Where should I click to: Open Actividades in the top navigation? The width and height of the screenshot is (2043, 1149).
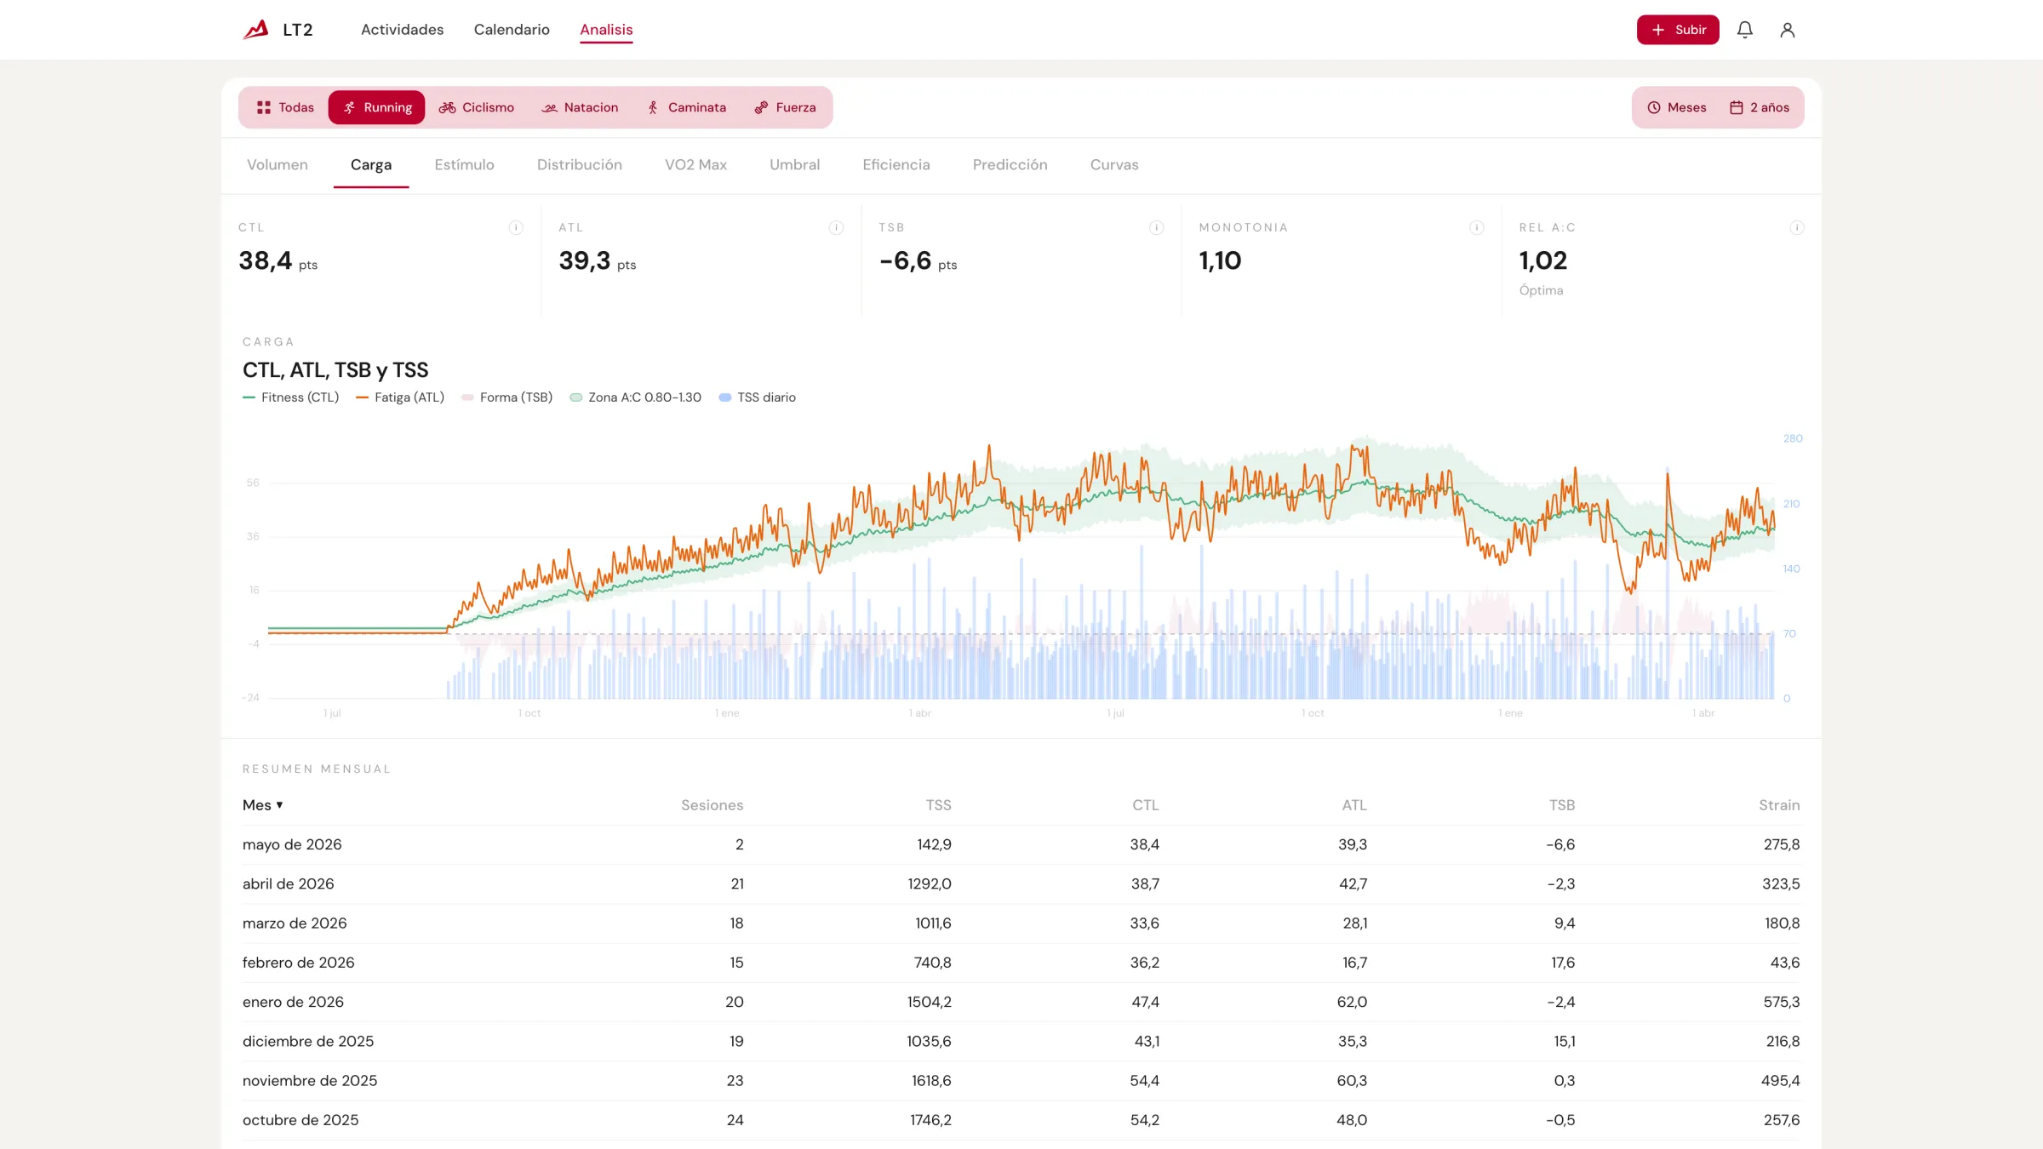(x=403, y=30)
